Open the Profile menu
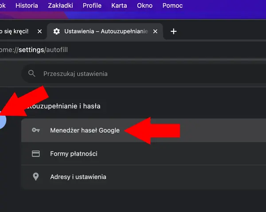The image size is (266, 212). click(x=92, y=6)
